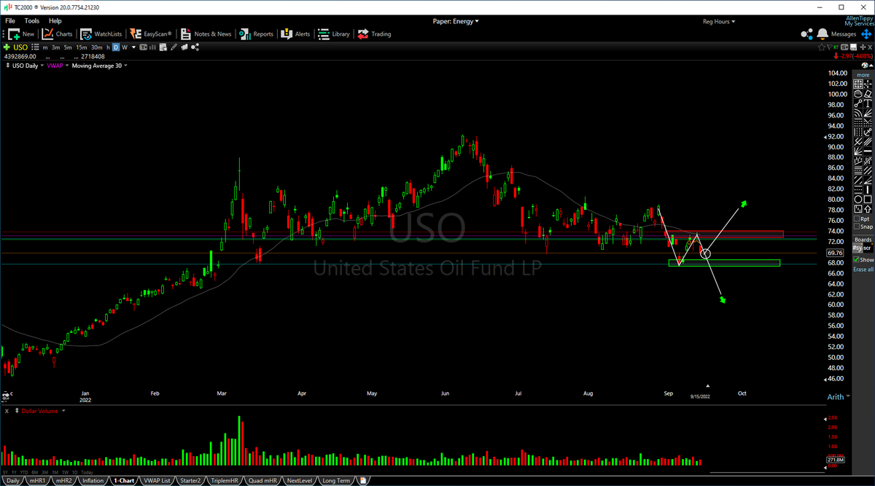This screenshot has width=875, height=486.
Task: Open Messages
Action: (x=844, y=34)
